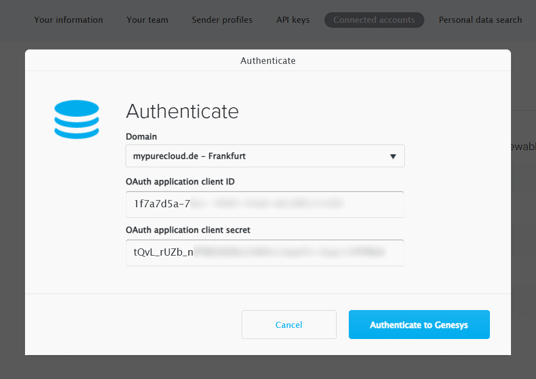Click the OAuth application client secret label

[188, 230]
